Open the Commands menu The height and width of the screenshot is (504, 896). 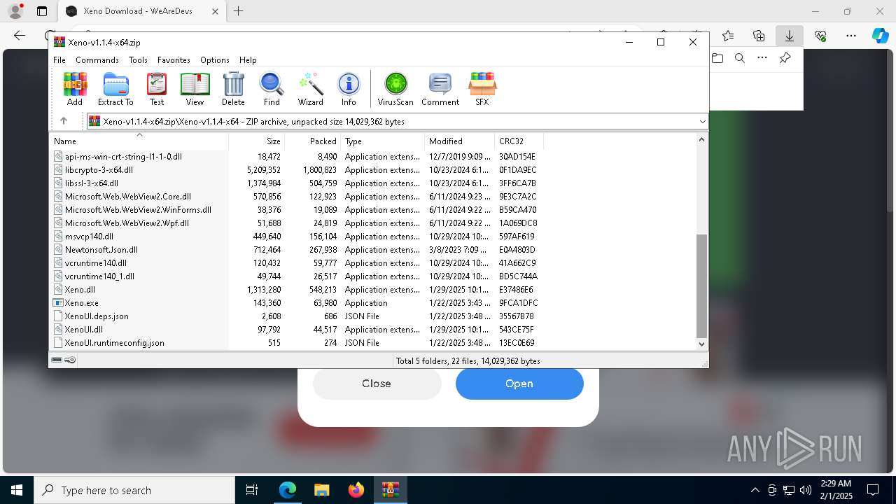click(x=97, y=60)
